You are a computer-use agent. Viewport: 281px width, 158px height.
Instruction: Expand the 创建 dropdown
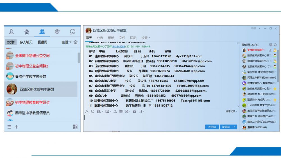coord(67,42)
